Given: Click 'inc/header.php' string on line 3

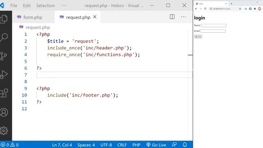Looking at the screenshot, I should click(105, 48).
